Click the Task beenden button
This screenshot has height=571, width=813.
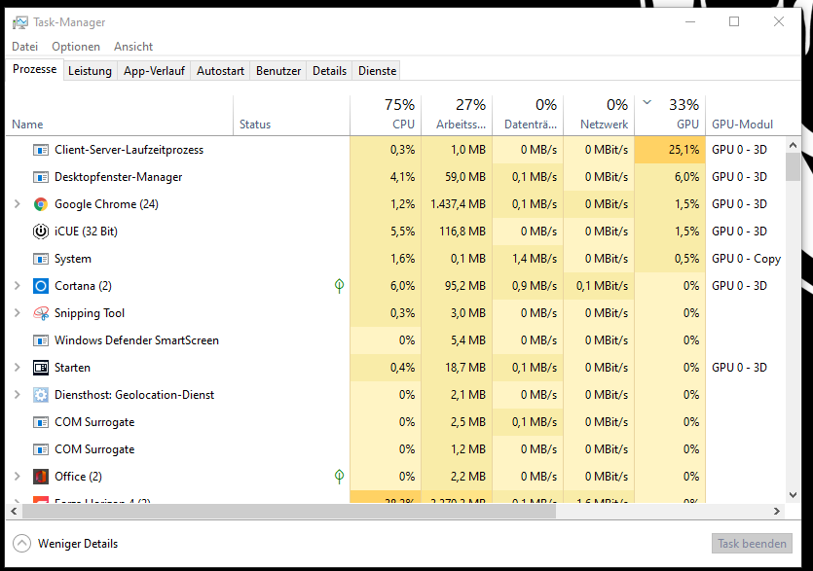pyautogui.click(x=752, y=544)
